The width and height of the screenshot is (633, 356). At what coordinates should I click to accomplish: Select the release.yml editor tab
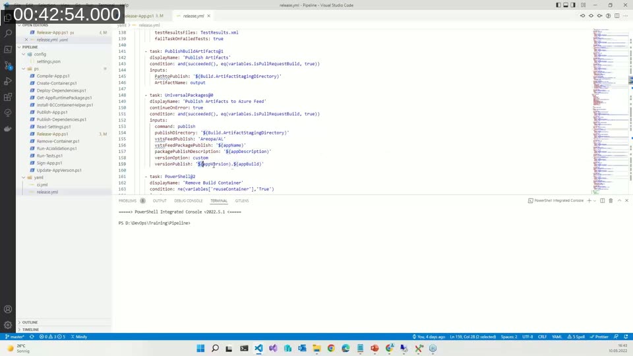tap(193, 16)
